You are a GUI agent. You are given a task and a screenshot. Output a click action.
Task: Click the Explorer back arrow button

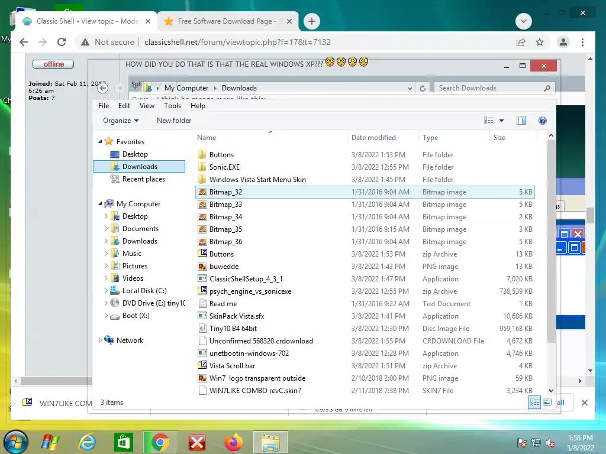[x=102, y=88]
